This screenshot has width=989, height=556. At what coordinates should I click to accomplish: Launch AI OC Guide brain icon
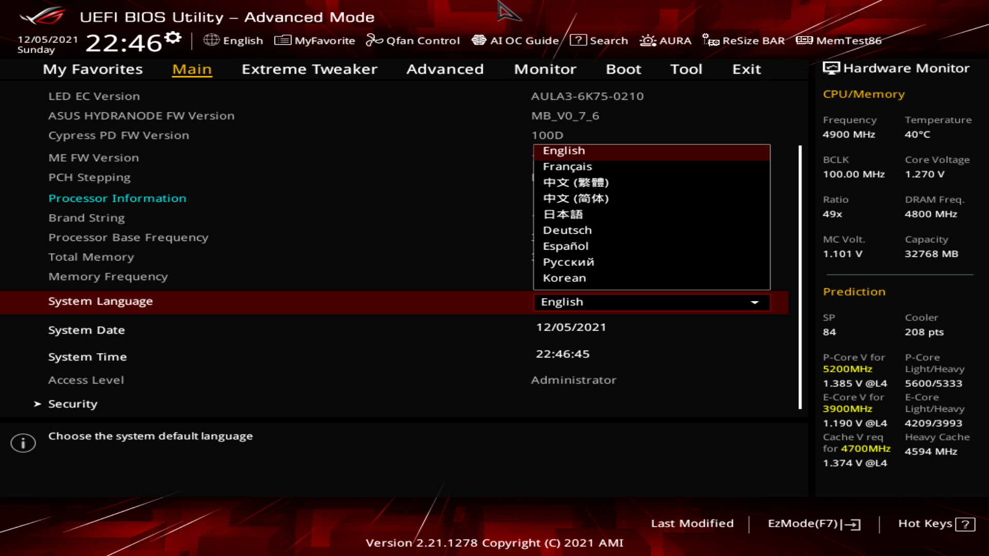click(479, 40)
